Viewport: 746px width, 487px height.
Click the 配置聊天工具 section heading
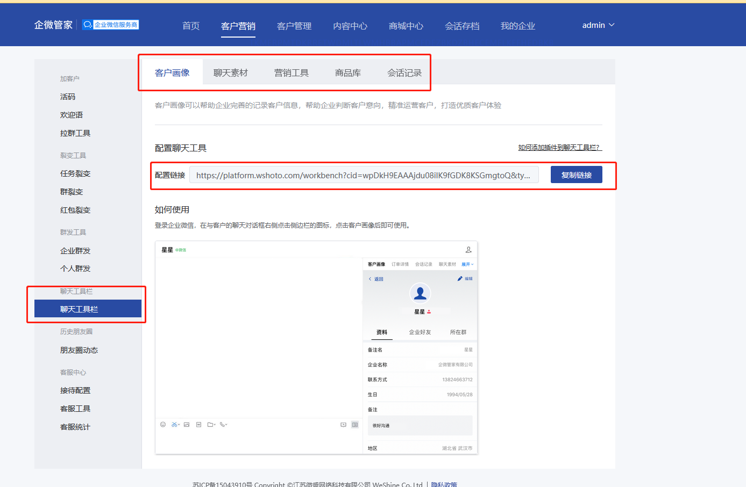tap(181, 148)
